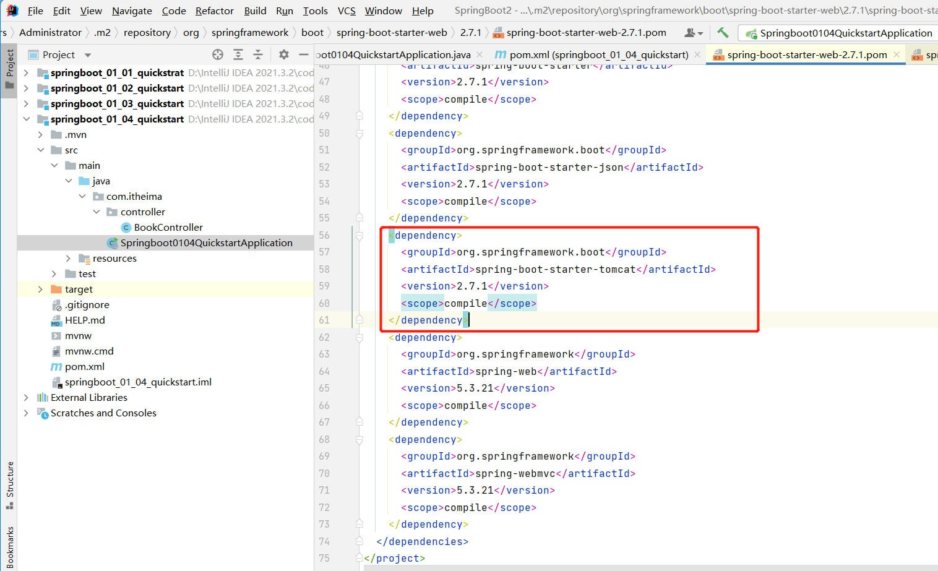Expand the resources folder

click(68, 258)
